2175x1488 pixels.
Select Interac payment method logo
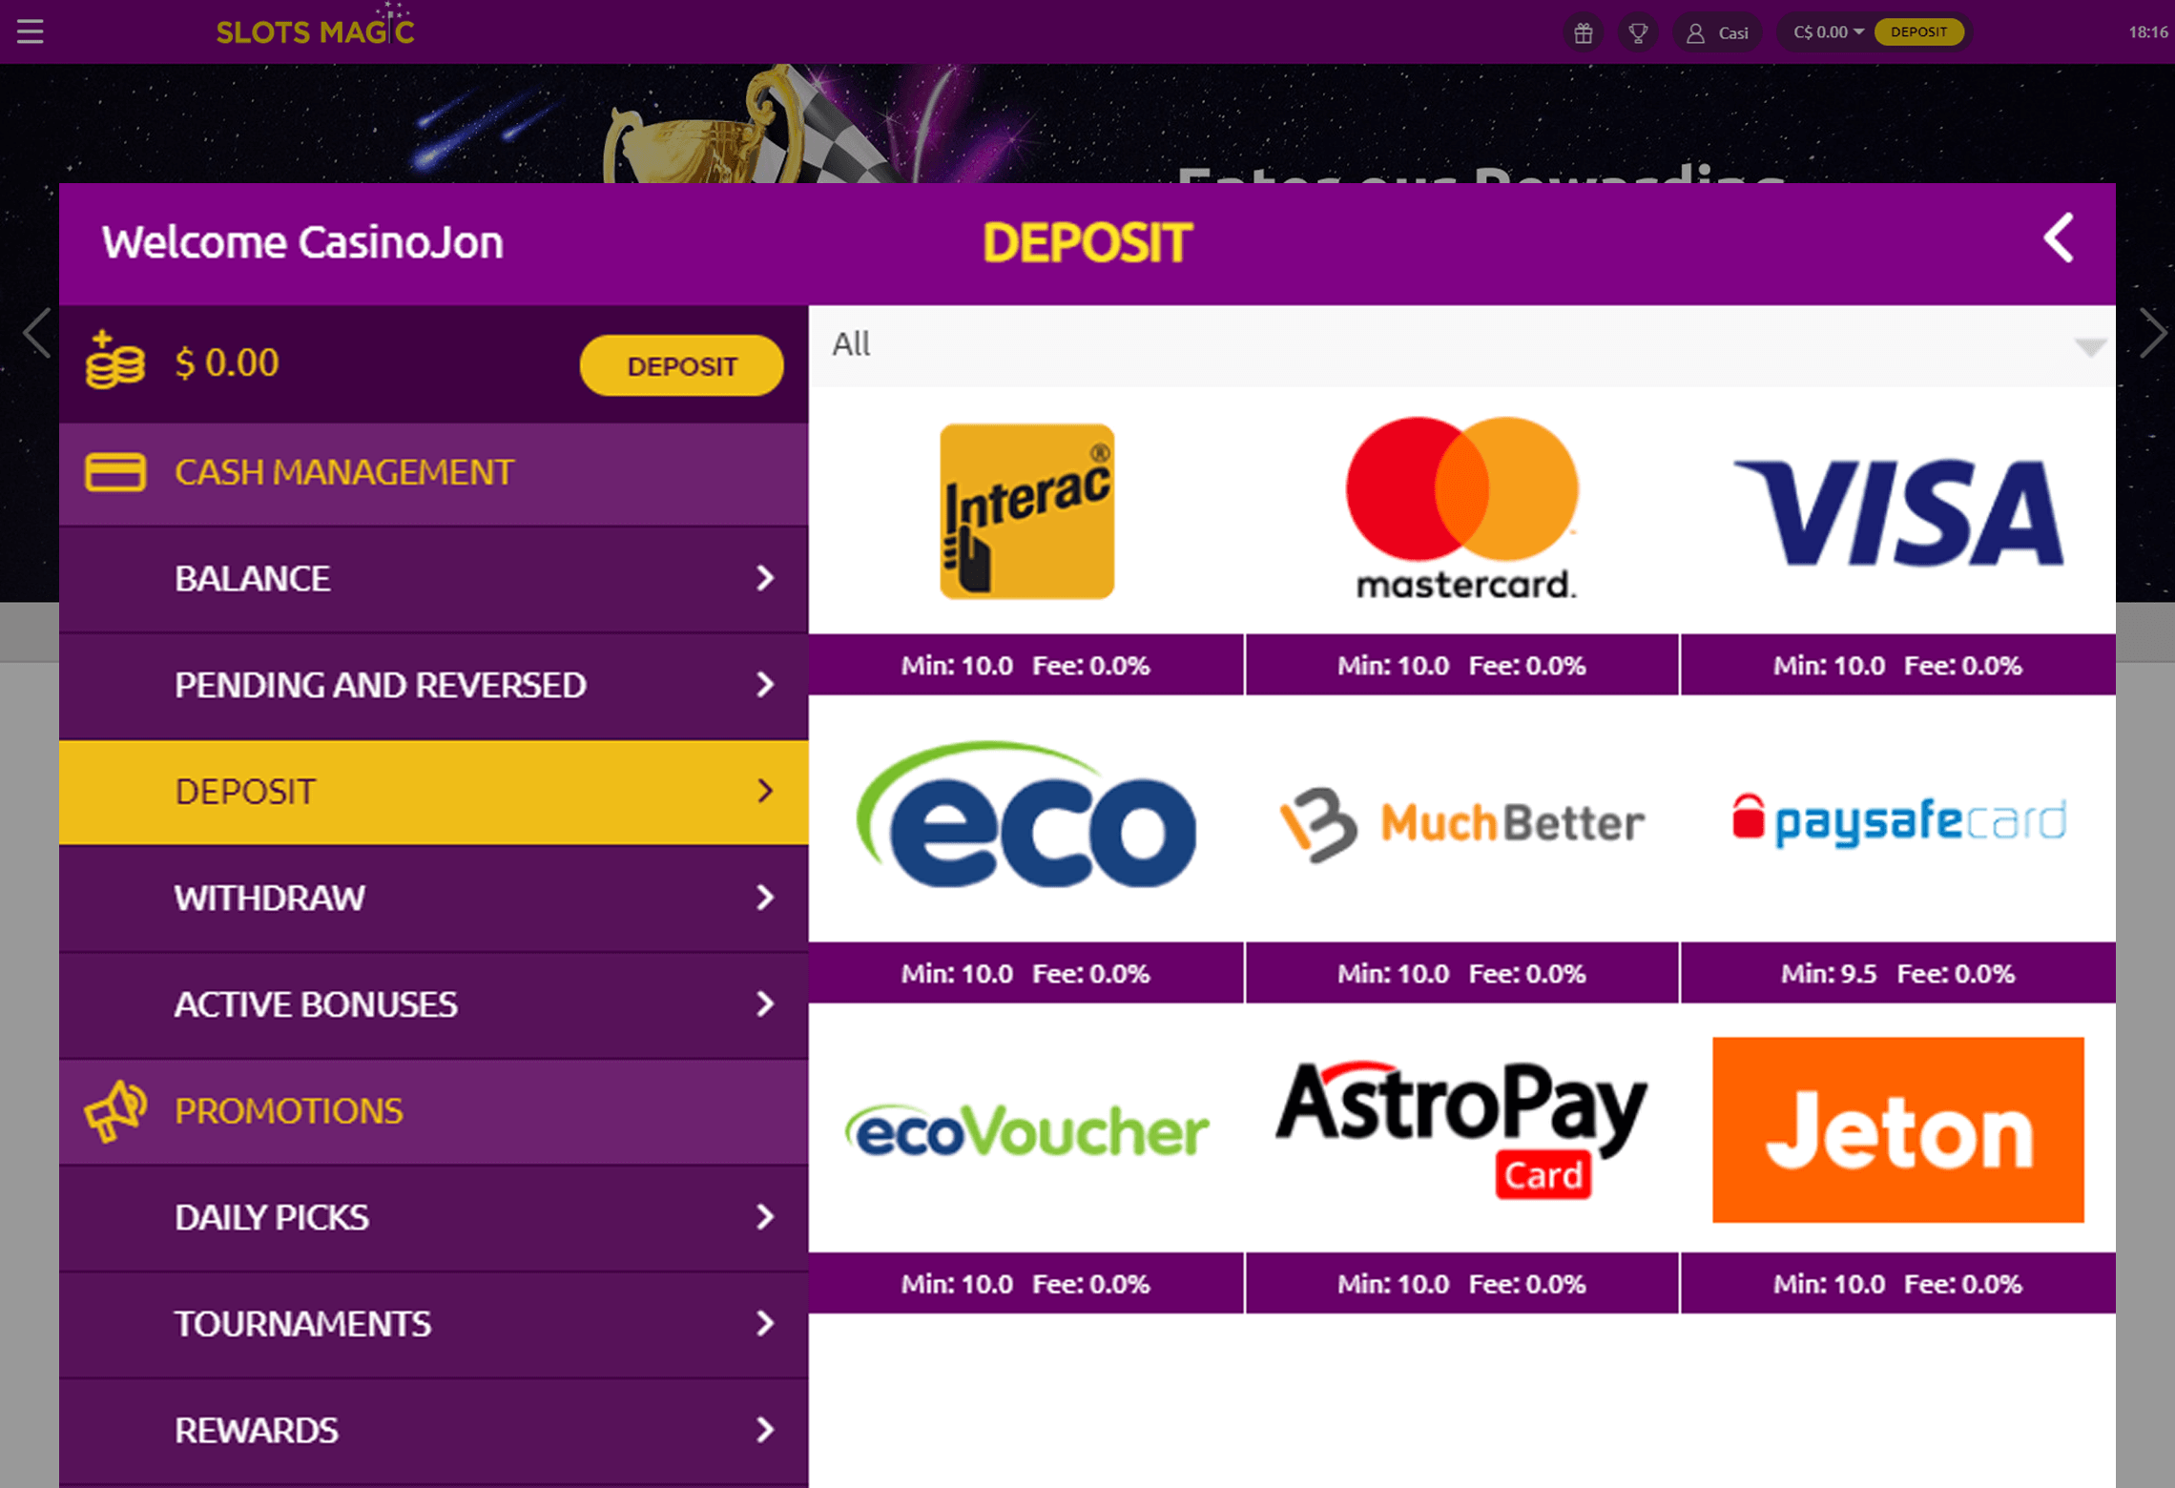[x=1026, y=511]
